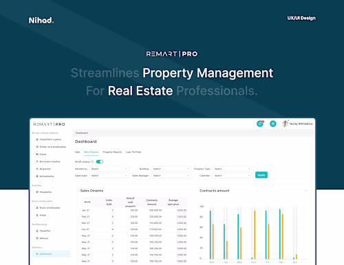Click the Borcluların siyahısı icon in sidebar
This screenshot has width=344, height=265.
click(37, 161)
